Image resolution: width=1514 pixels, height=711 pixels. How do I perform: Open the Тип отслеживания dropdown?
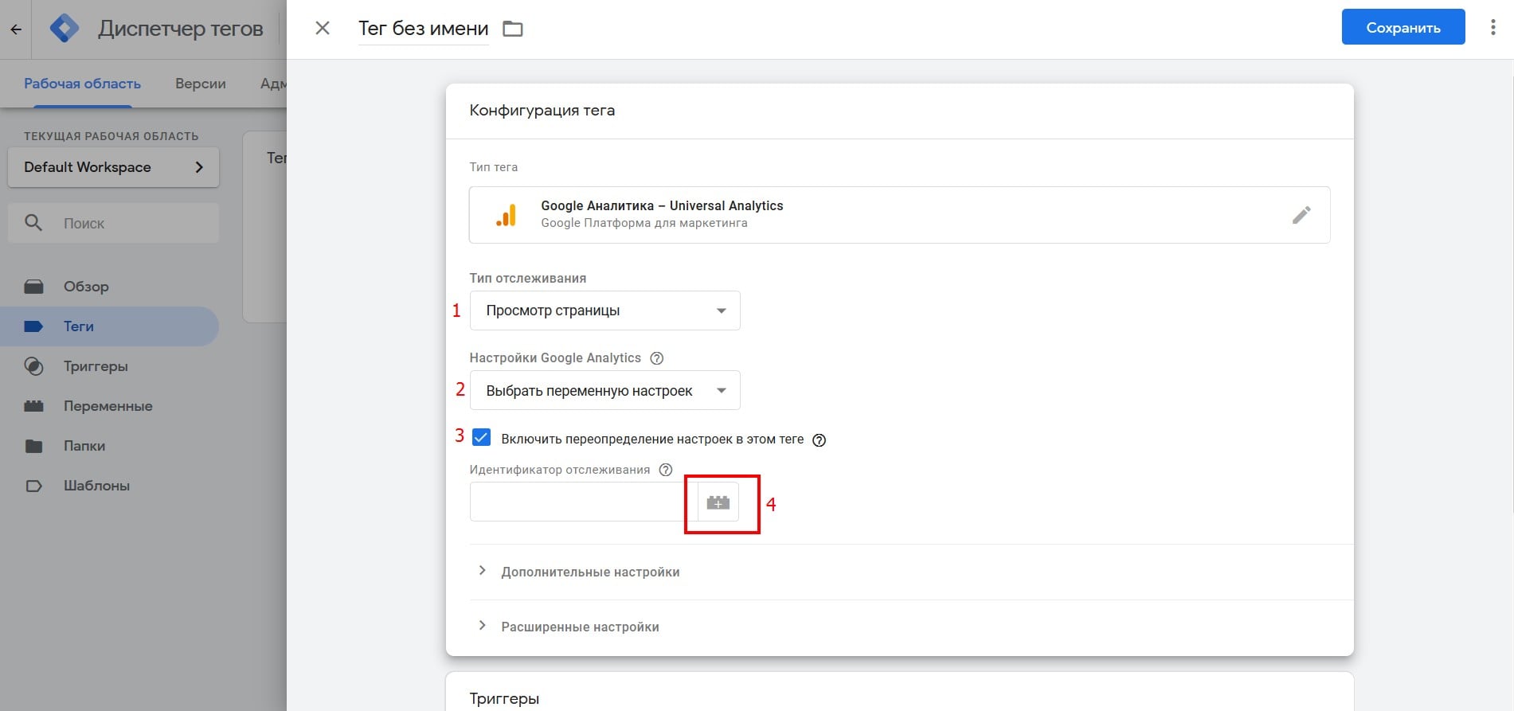pyautogui.click(x=604, y=311)
